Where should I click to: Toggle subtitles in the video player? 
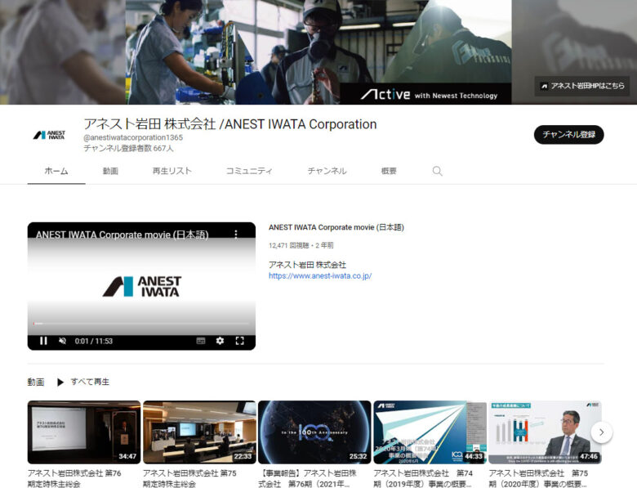201,341
